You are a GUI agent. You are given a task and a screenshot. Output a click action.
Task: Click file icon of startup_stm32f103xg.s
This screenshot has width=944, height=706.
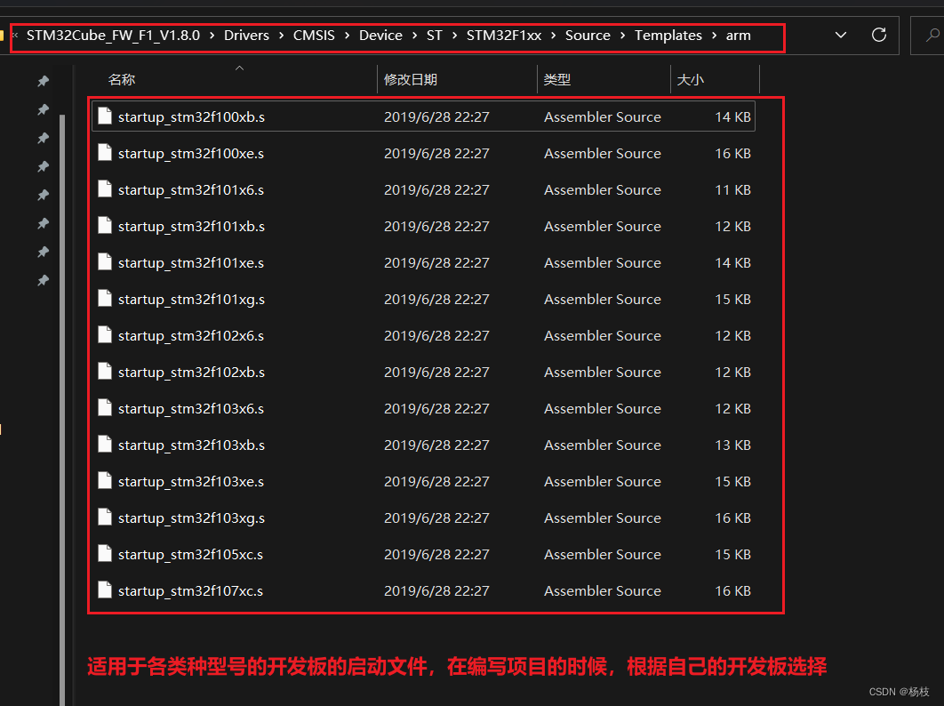(x=105, y=517)
